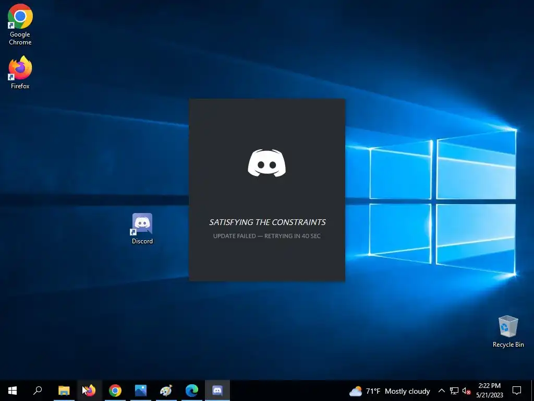This screenshot has height=401, width=534.
Task: Open the Windows Start menu
Action: [13, 391]
